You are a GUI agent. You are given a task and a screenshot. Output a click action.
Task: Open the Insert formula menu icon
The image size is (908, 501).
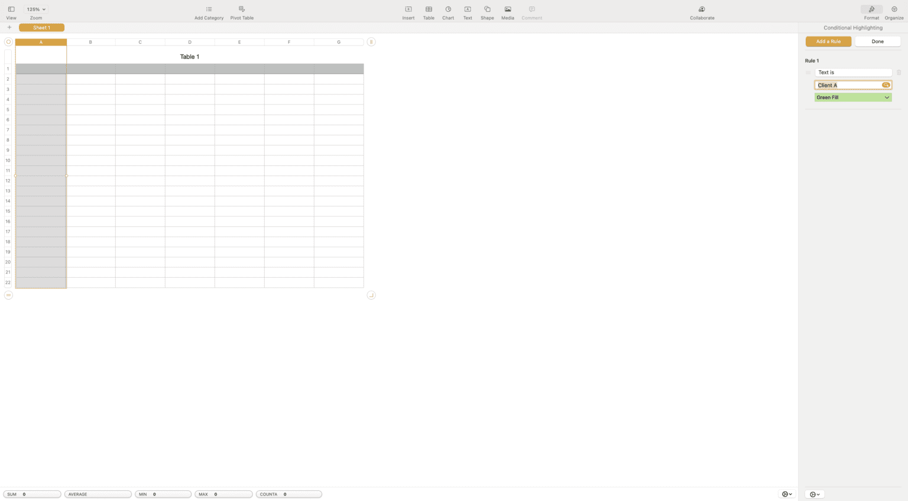pyautogui.click(x=408, y=9)
